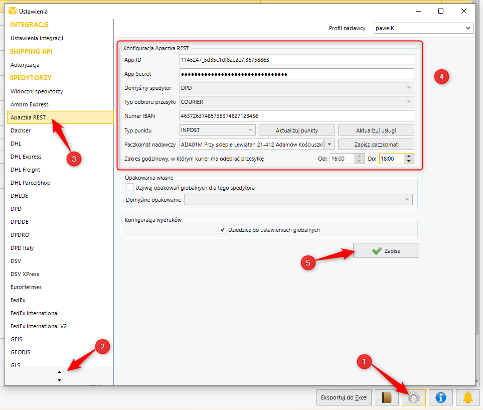Click into the Numer IBAN field

[296, 116]
